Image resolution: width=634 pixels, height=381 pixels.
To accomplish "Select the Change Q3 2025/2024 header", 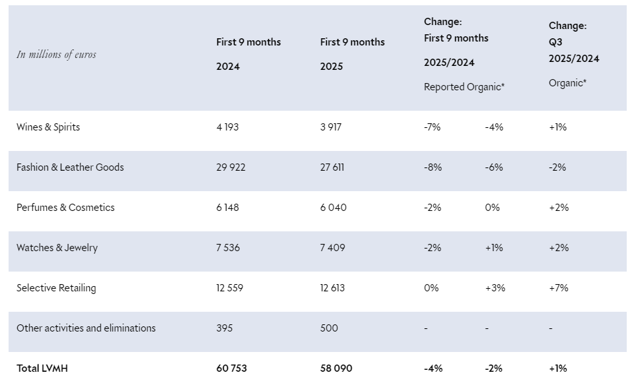I will (x=574, y=42).
